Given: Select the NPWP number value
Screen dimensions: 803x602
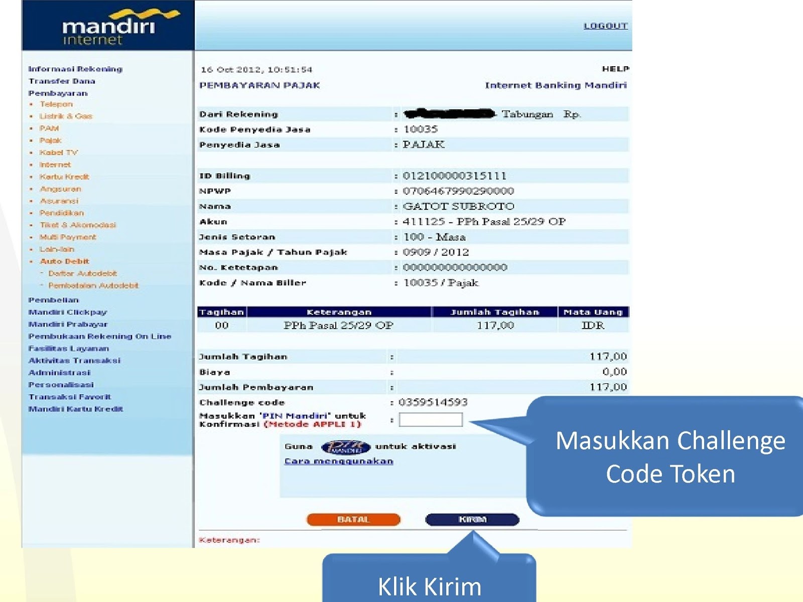Looking at the screenshot, I should click(x=458, y=191).
